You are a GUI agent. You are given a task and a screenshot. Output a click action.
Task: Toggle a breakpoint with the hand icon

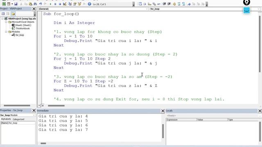click(x=174, y=4)
